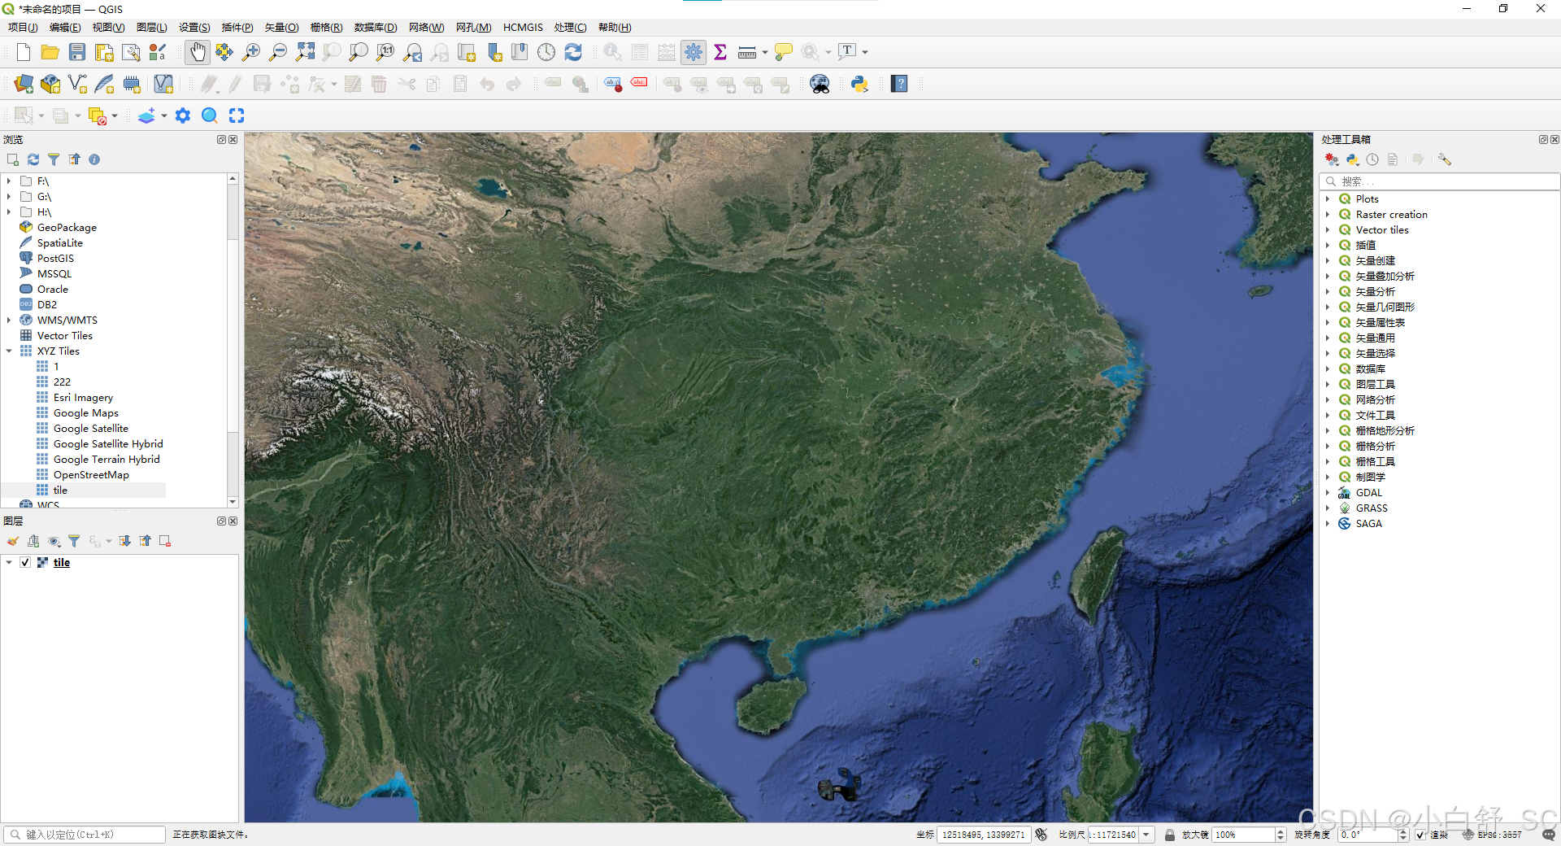Open the temporal controller clock icon
Screen dimensions: 1561x846
pos(546,52)
